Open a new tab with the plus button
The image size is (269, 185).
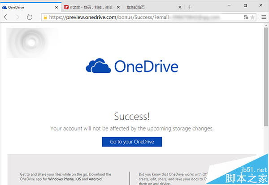tap(190, 7)
